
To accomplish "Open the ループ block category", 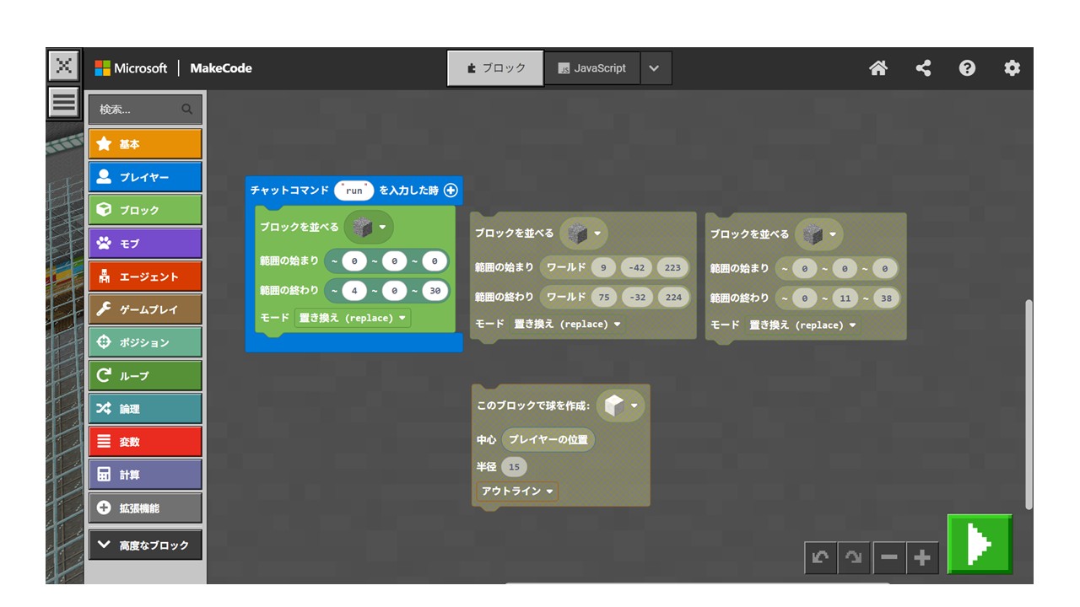I will tap(145, 376).
